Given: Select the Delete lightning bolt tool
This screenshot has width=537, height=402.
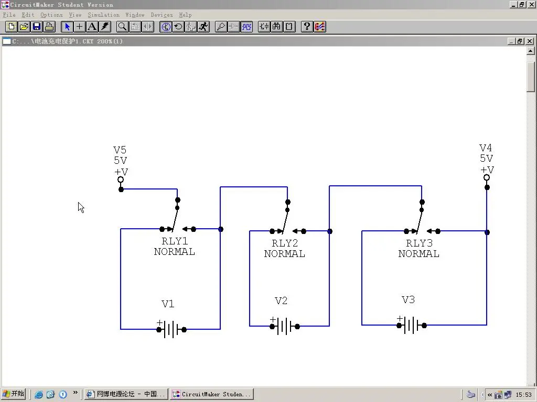Looking at the screenshot, I should (x=105, y=27).
